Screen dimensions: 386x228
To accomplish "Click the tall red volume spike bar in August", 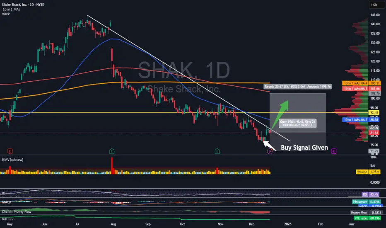I will pyautogui.click(x=112, y=166).
